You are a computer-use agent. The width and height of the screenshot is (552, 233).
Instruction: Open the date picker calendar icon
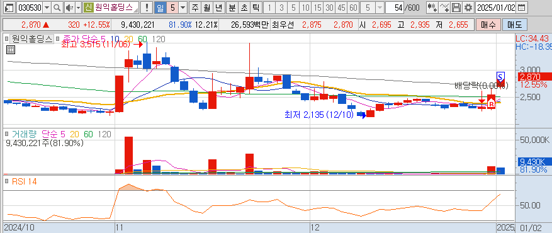tap(522, 8)
